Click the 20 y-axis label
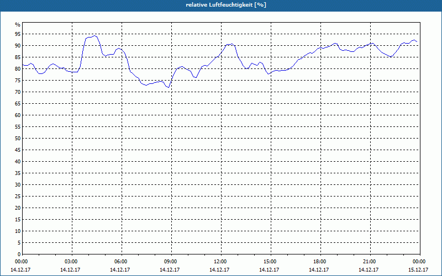This screenshot has height=276, width=442. (x=18, y=208)
